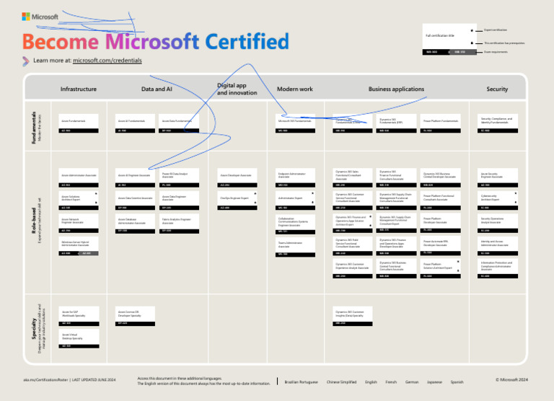Open Power Platform Functional Consultant Associate card

(x=441, y=200)
